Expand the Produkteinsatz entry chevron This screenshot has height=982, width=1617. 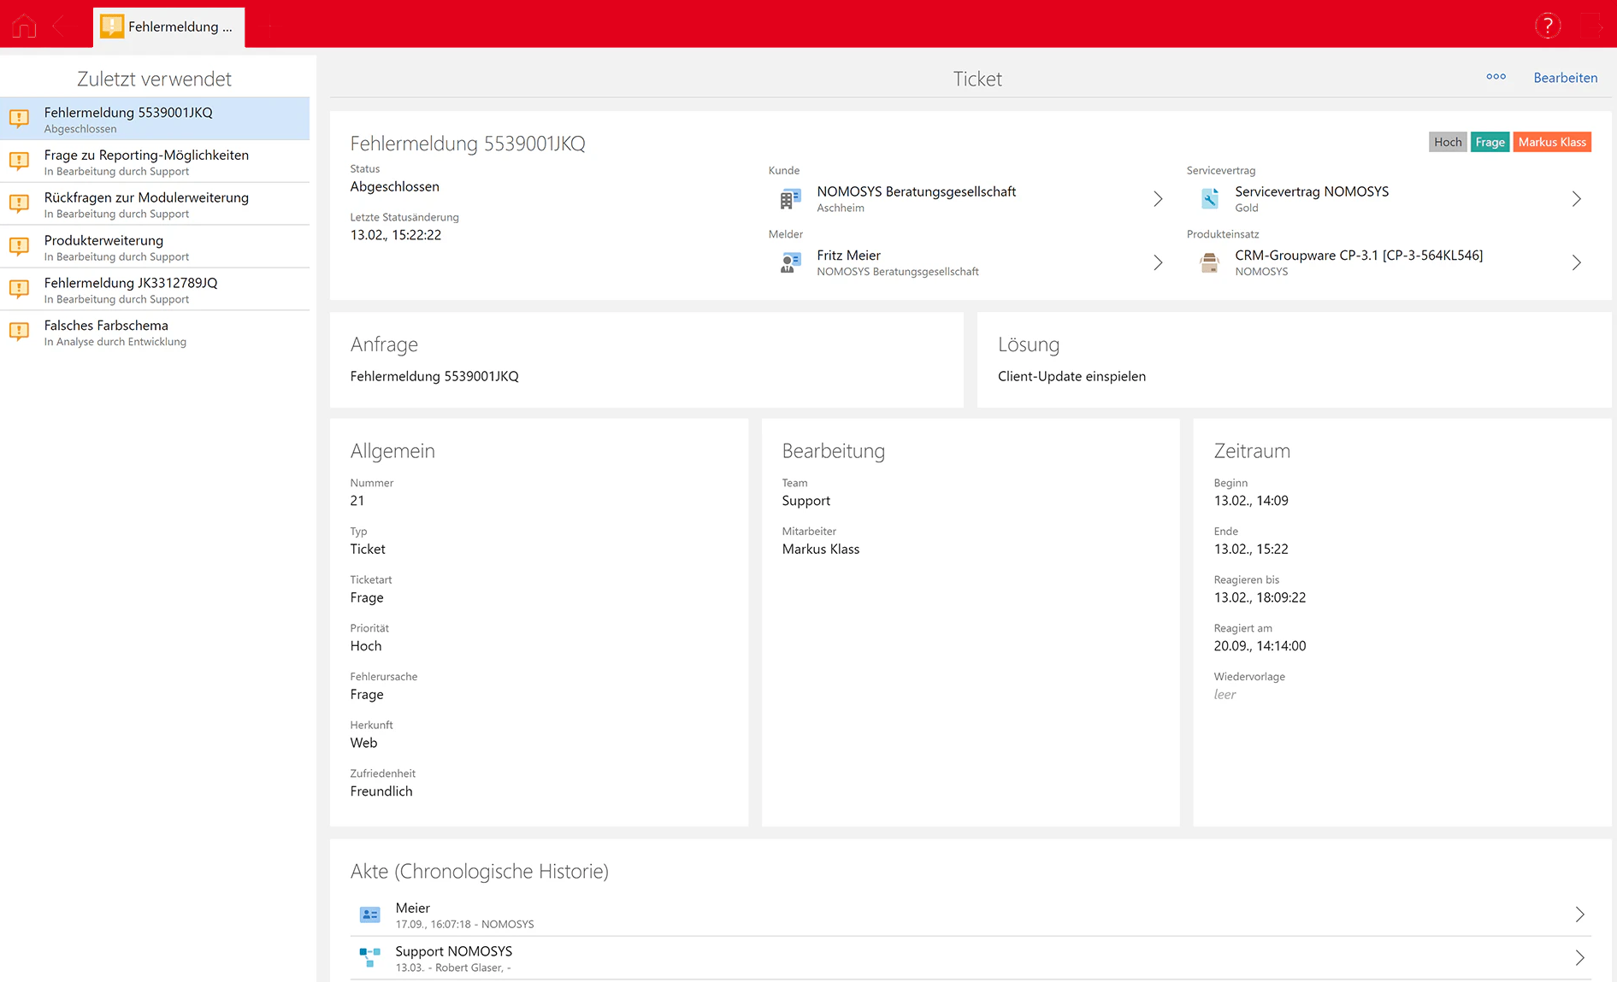click(1576, 262)
